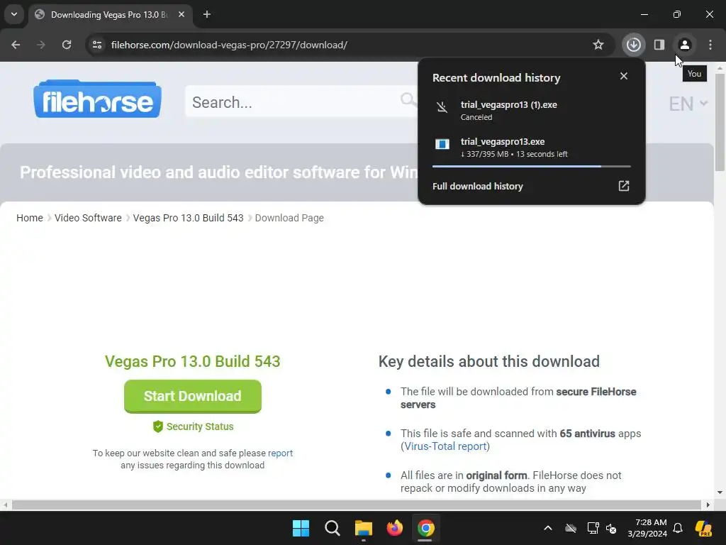View site information icon in address bar
This screenshot has width=726, height=545.
(97, 45)
